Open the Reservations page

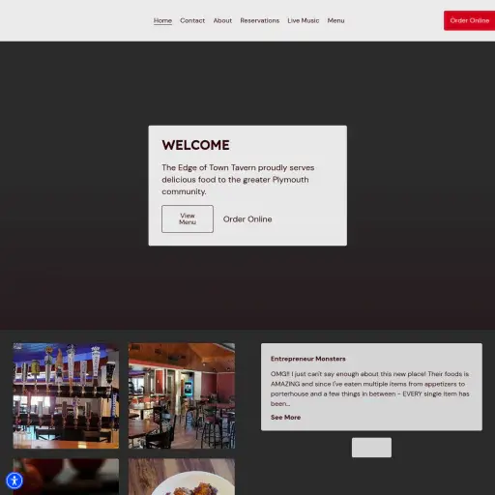pos(260,20)
